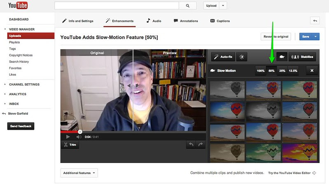
Task: Apply the teal-sky filter at first row right
Action: [300, 90]
